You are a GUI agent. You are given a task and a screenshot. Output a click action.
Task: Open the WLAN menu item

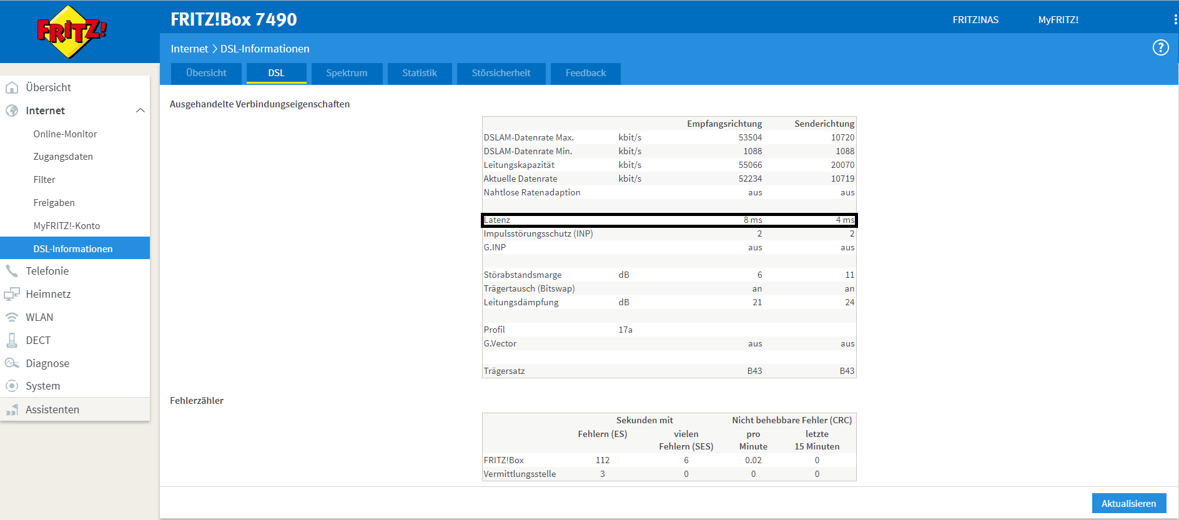[39, 317]
